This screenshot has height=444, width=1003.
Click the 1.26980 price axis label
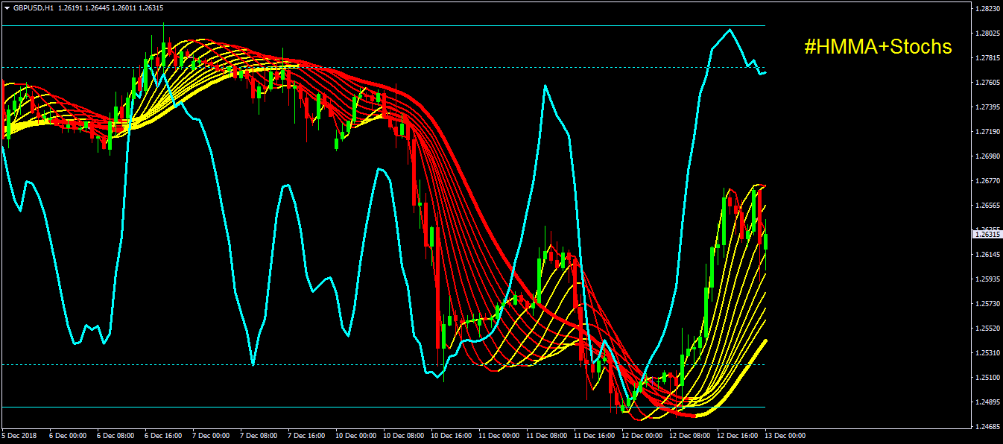988,156
